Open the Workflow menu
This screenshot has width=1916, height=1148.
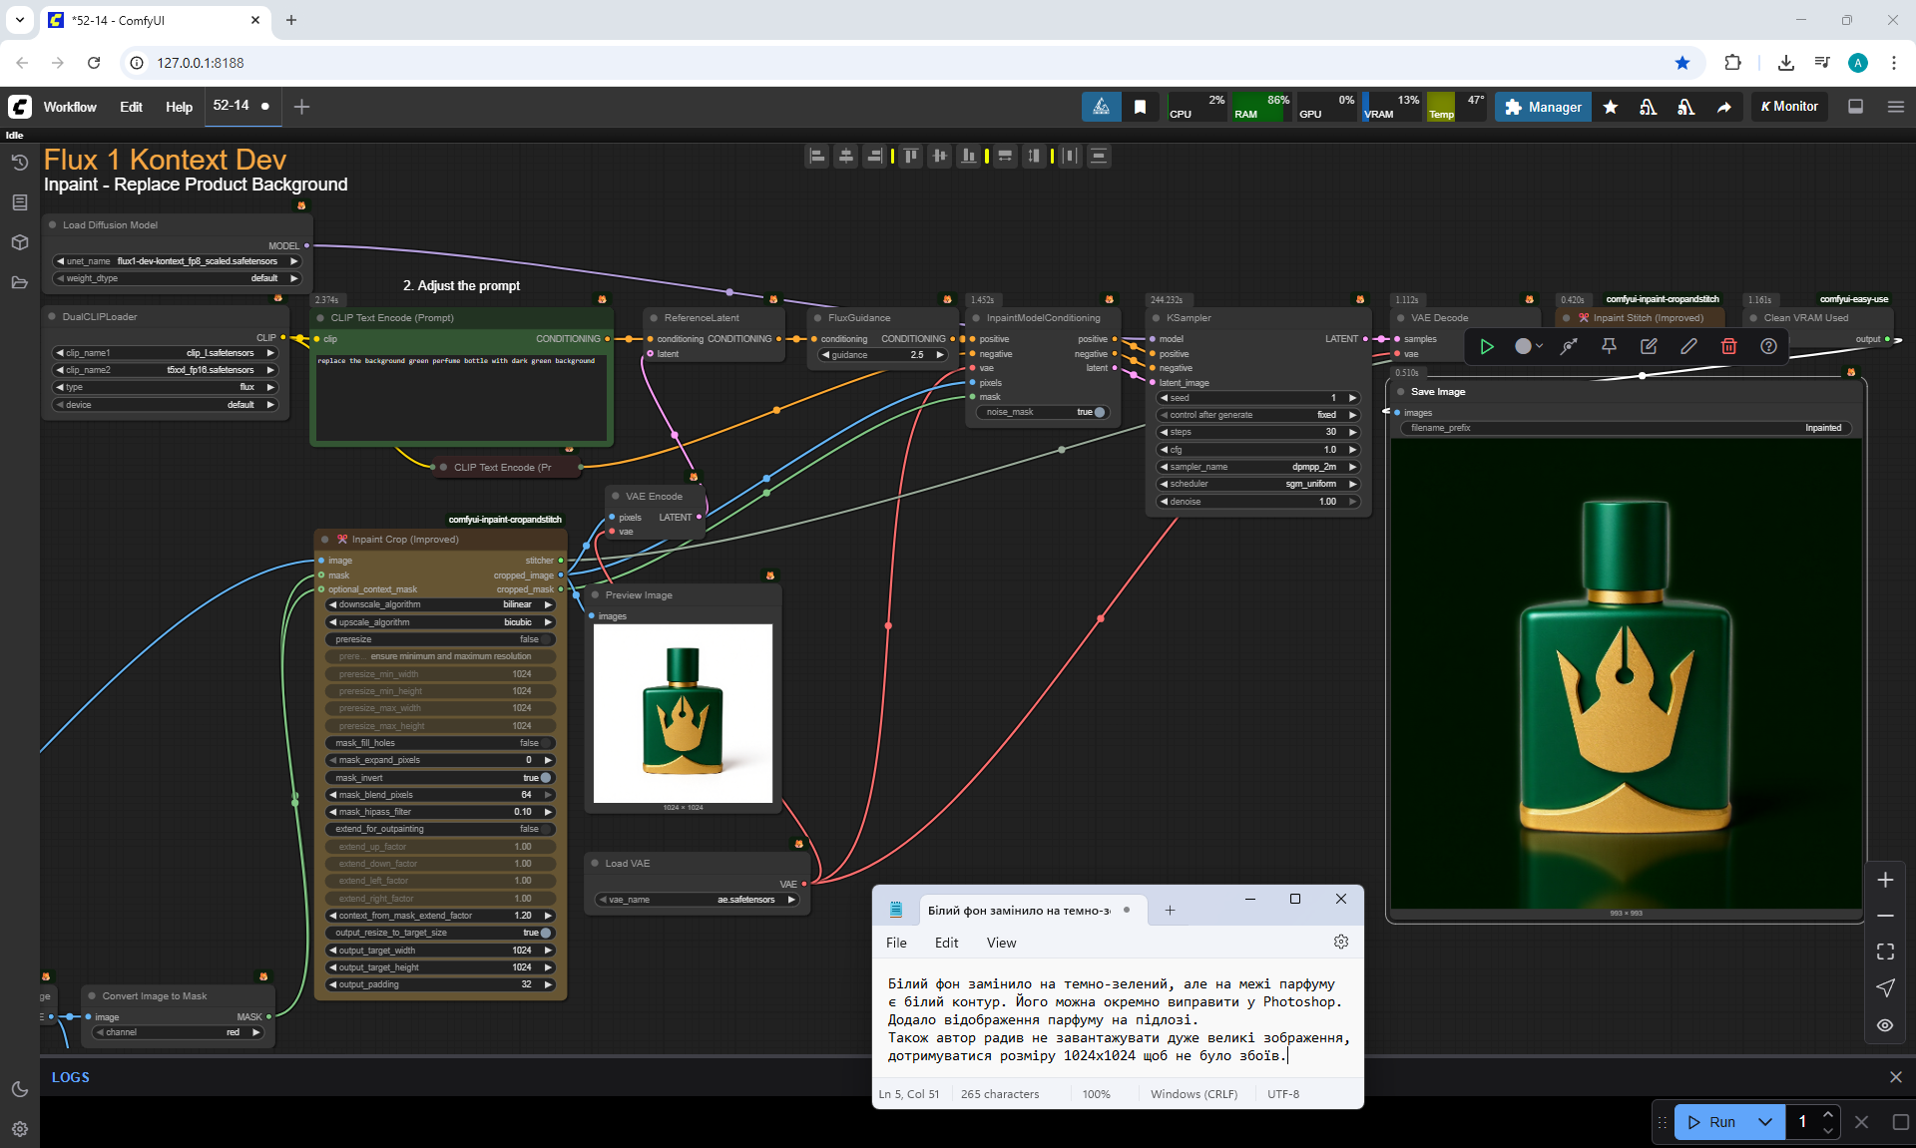click(x=70, y=107)
